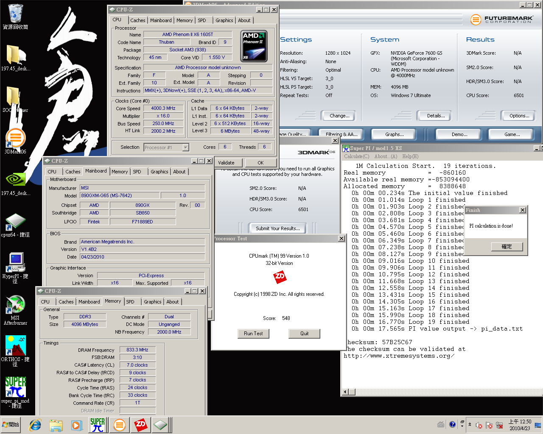Screen dimensions: 543x434
Task: Open About tab in top CPU-Z window
Action: [x=244, y=20]
